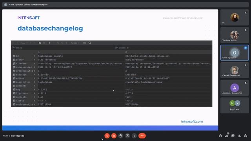
Task: Click the meeting code aup-yagj-vaz
Action: tap(17, 136)
